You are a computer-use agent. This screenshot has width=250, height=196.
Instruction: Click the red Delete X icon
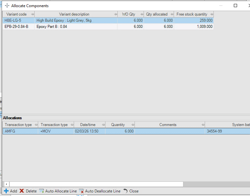(22, 191)
